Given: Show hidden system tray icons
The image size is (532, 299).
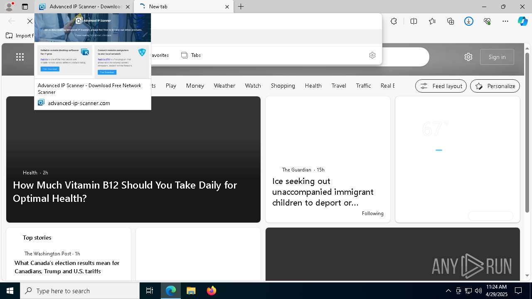Looking at the screenshot, I should point(448,291).
